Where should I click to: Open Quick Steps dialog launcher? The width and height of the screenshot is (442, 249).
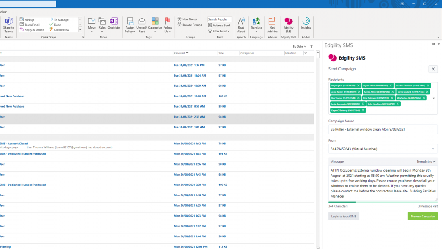(82, 37)
